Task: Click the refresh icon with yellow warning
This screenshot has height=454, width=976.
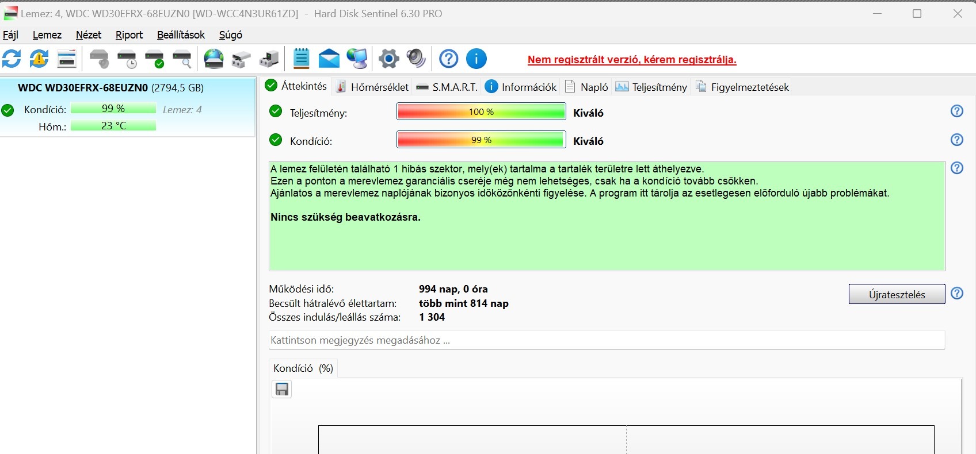Action: (x=39, y=59)
